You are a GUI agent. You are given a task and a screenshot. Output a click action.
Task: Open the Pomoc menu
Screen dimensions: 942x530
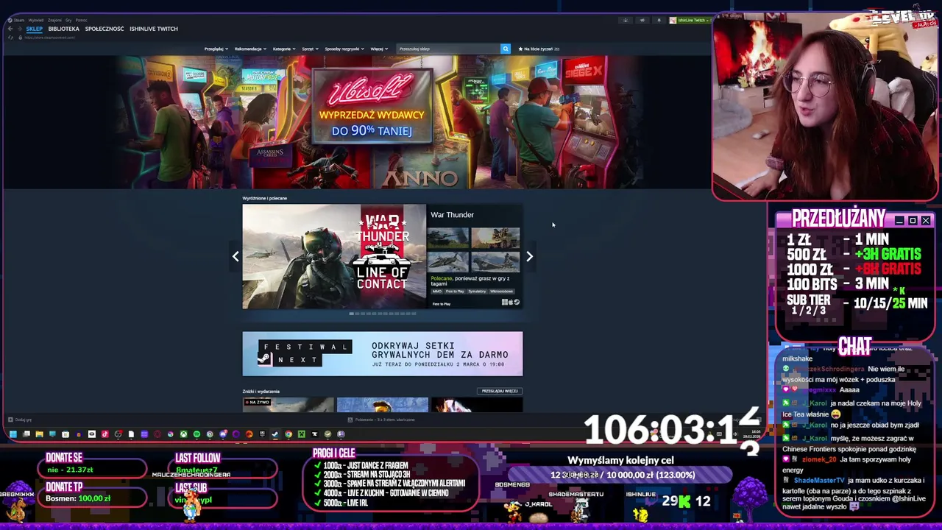point(81,21)
